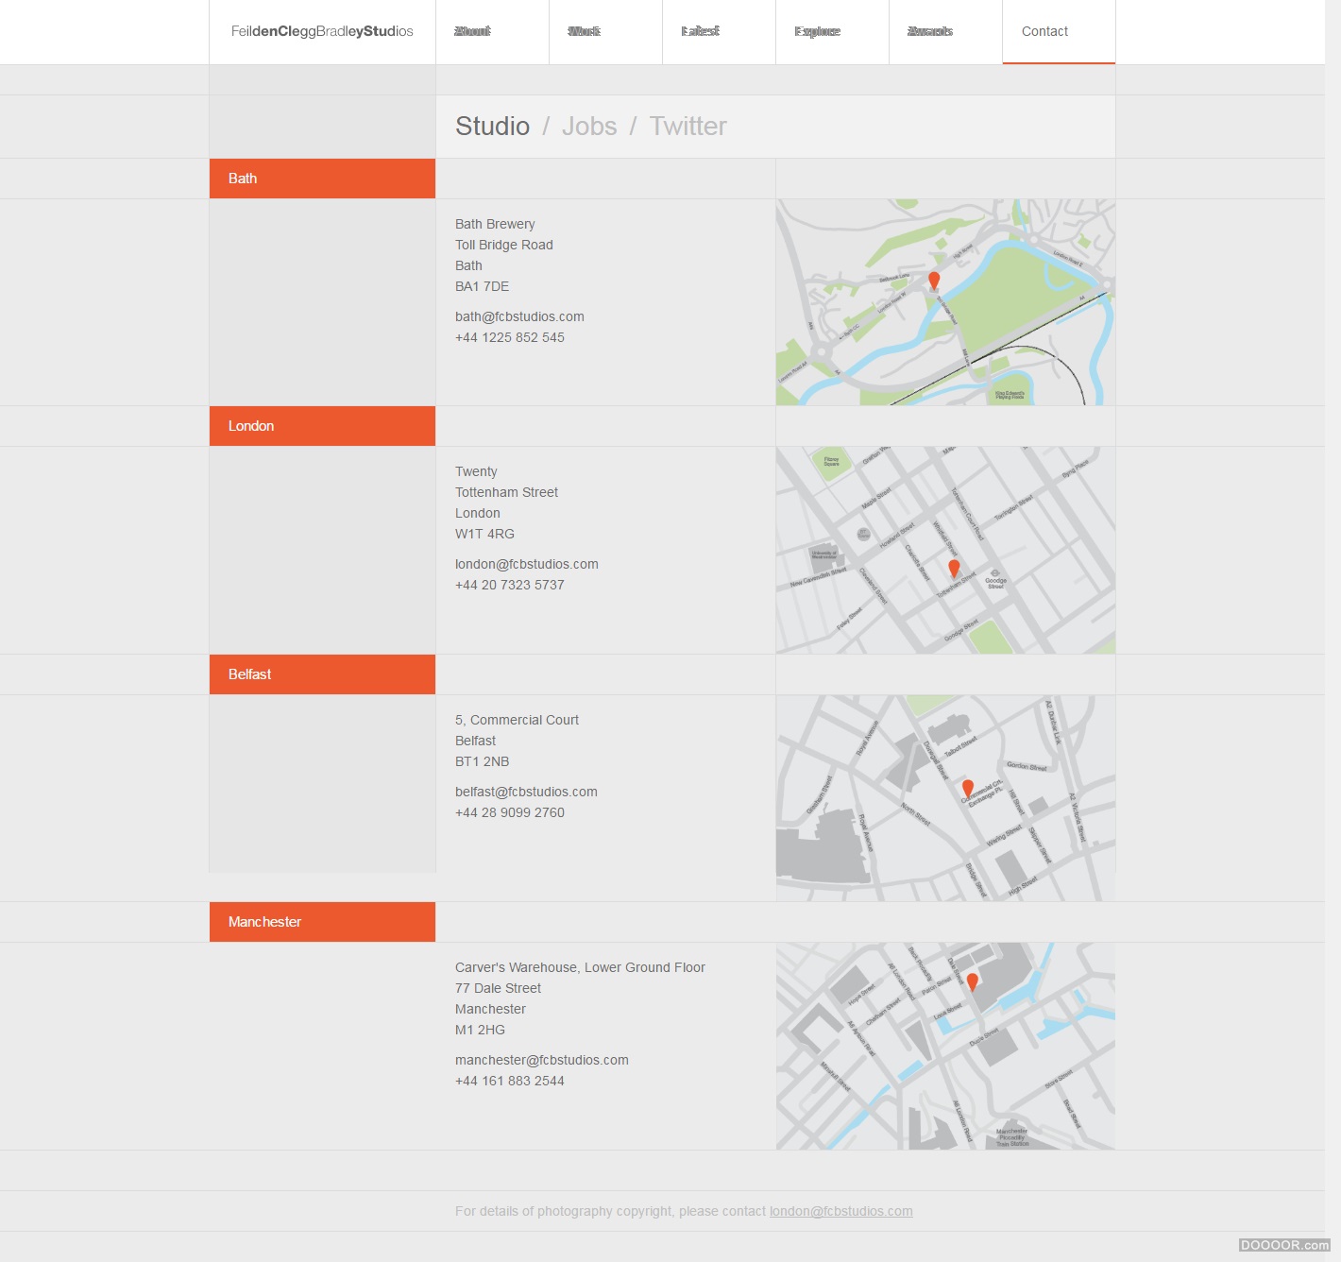Screen dimensions: 1341x1262
Task: Click the W1T 4RG postcode
Action: (484, 534)
